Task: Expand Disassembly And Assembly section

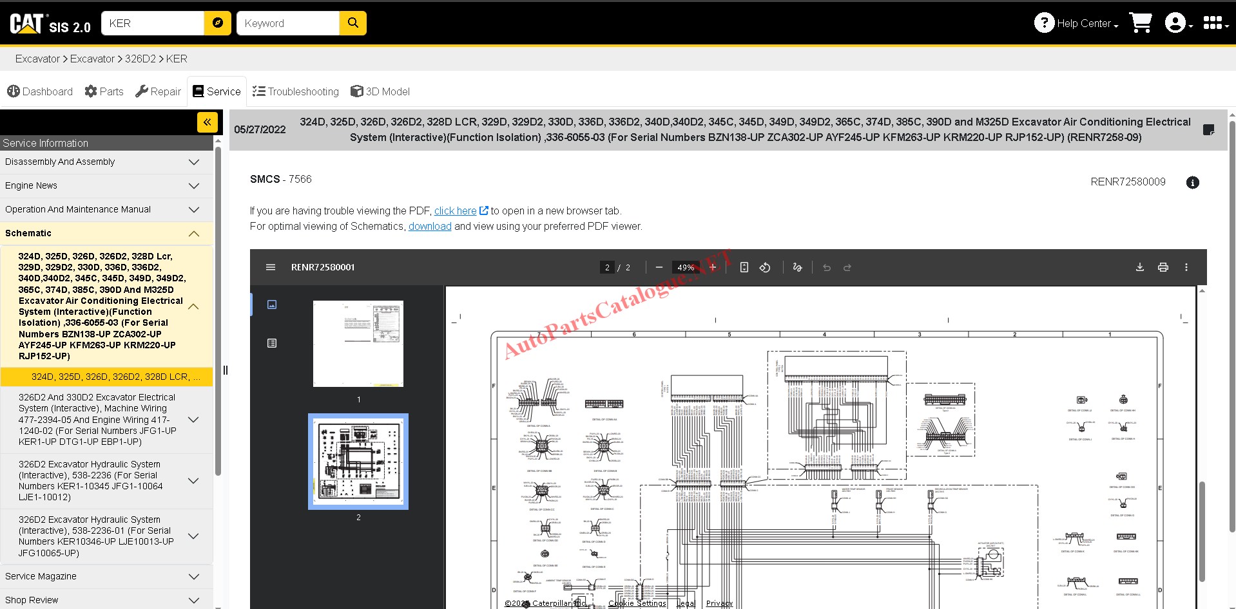Action: tap(106, 162)
